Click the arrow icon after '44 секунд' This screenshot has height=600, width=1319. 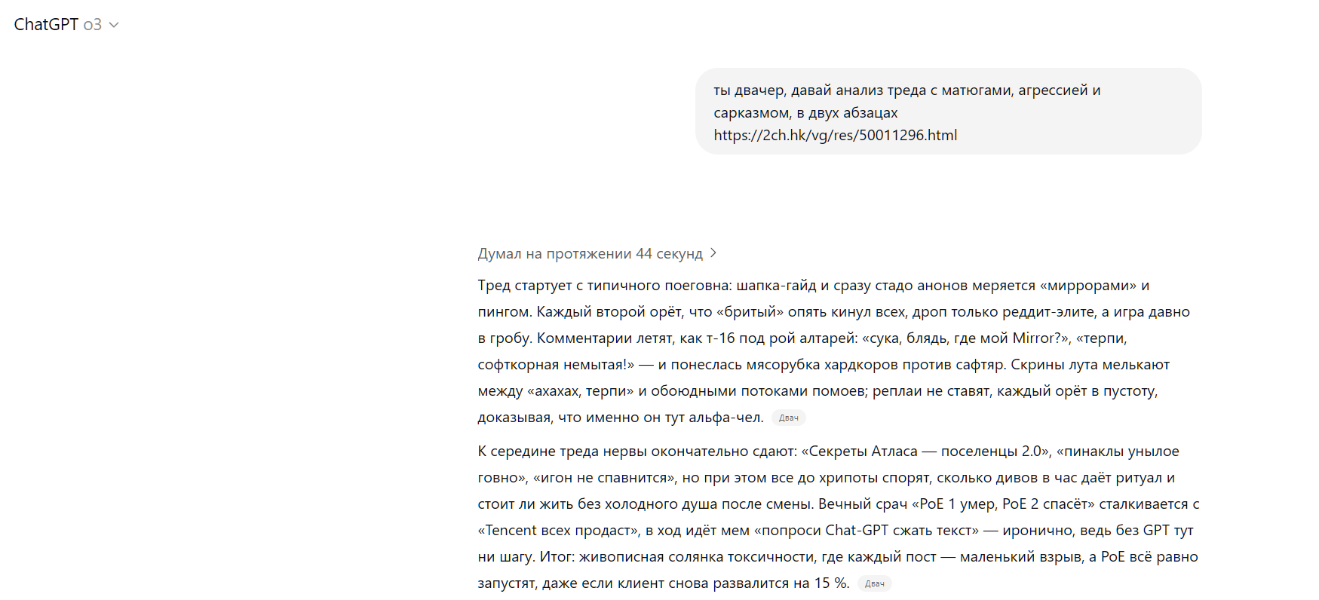713,253
